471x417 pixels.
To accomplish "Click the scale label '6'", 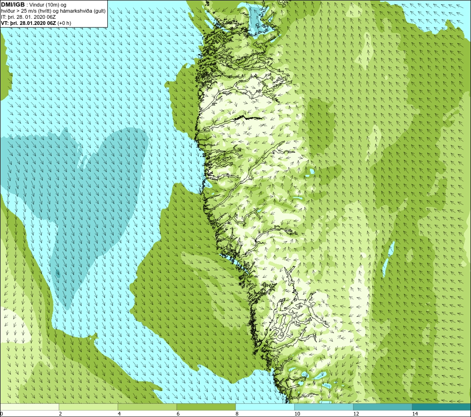I will 178,414.
